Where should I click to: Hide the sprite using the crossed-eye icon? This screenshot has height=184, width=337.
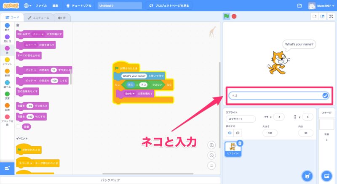point(238,133)
